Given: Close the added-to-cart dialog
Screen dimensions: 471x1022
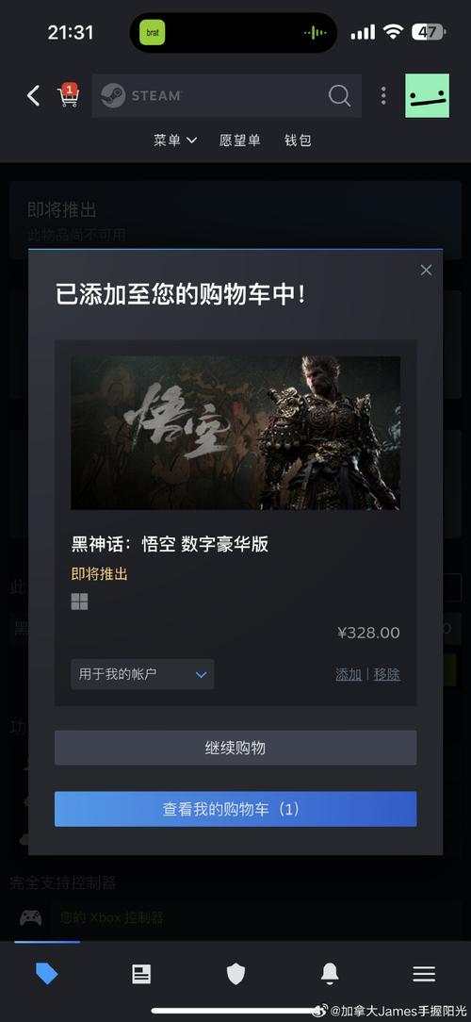Looking at the screenshot, I should (426, 270).
